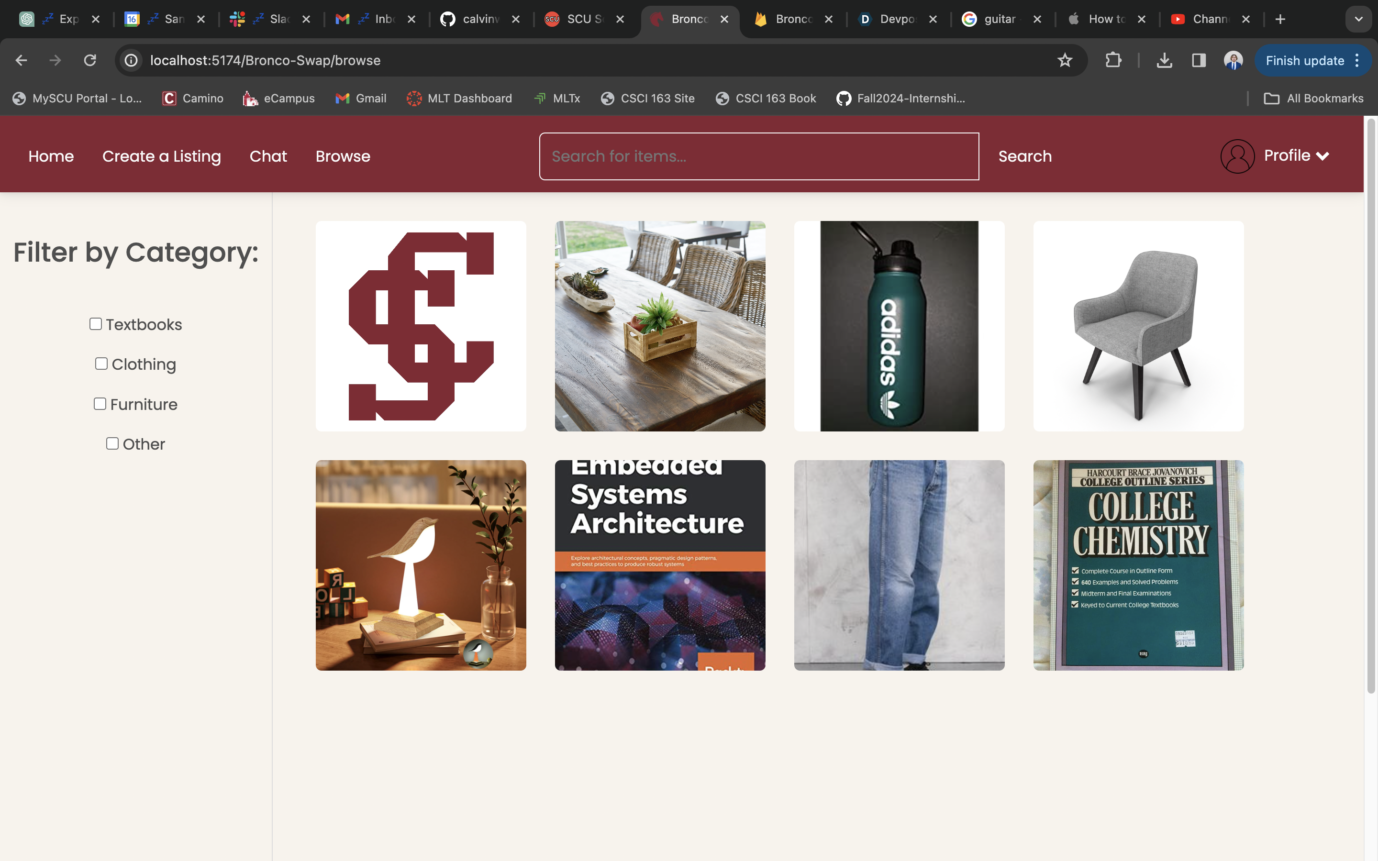
Task: Click the user avatar icon beside Profile
Action: [1237, 156]
